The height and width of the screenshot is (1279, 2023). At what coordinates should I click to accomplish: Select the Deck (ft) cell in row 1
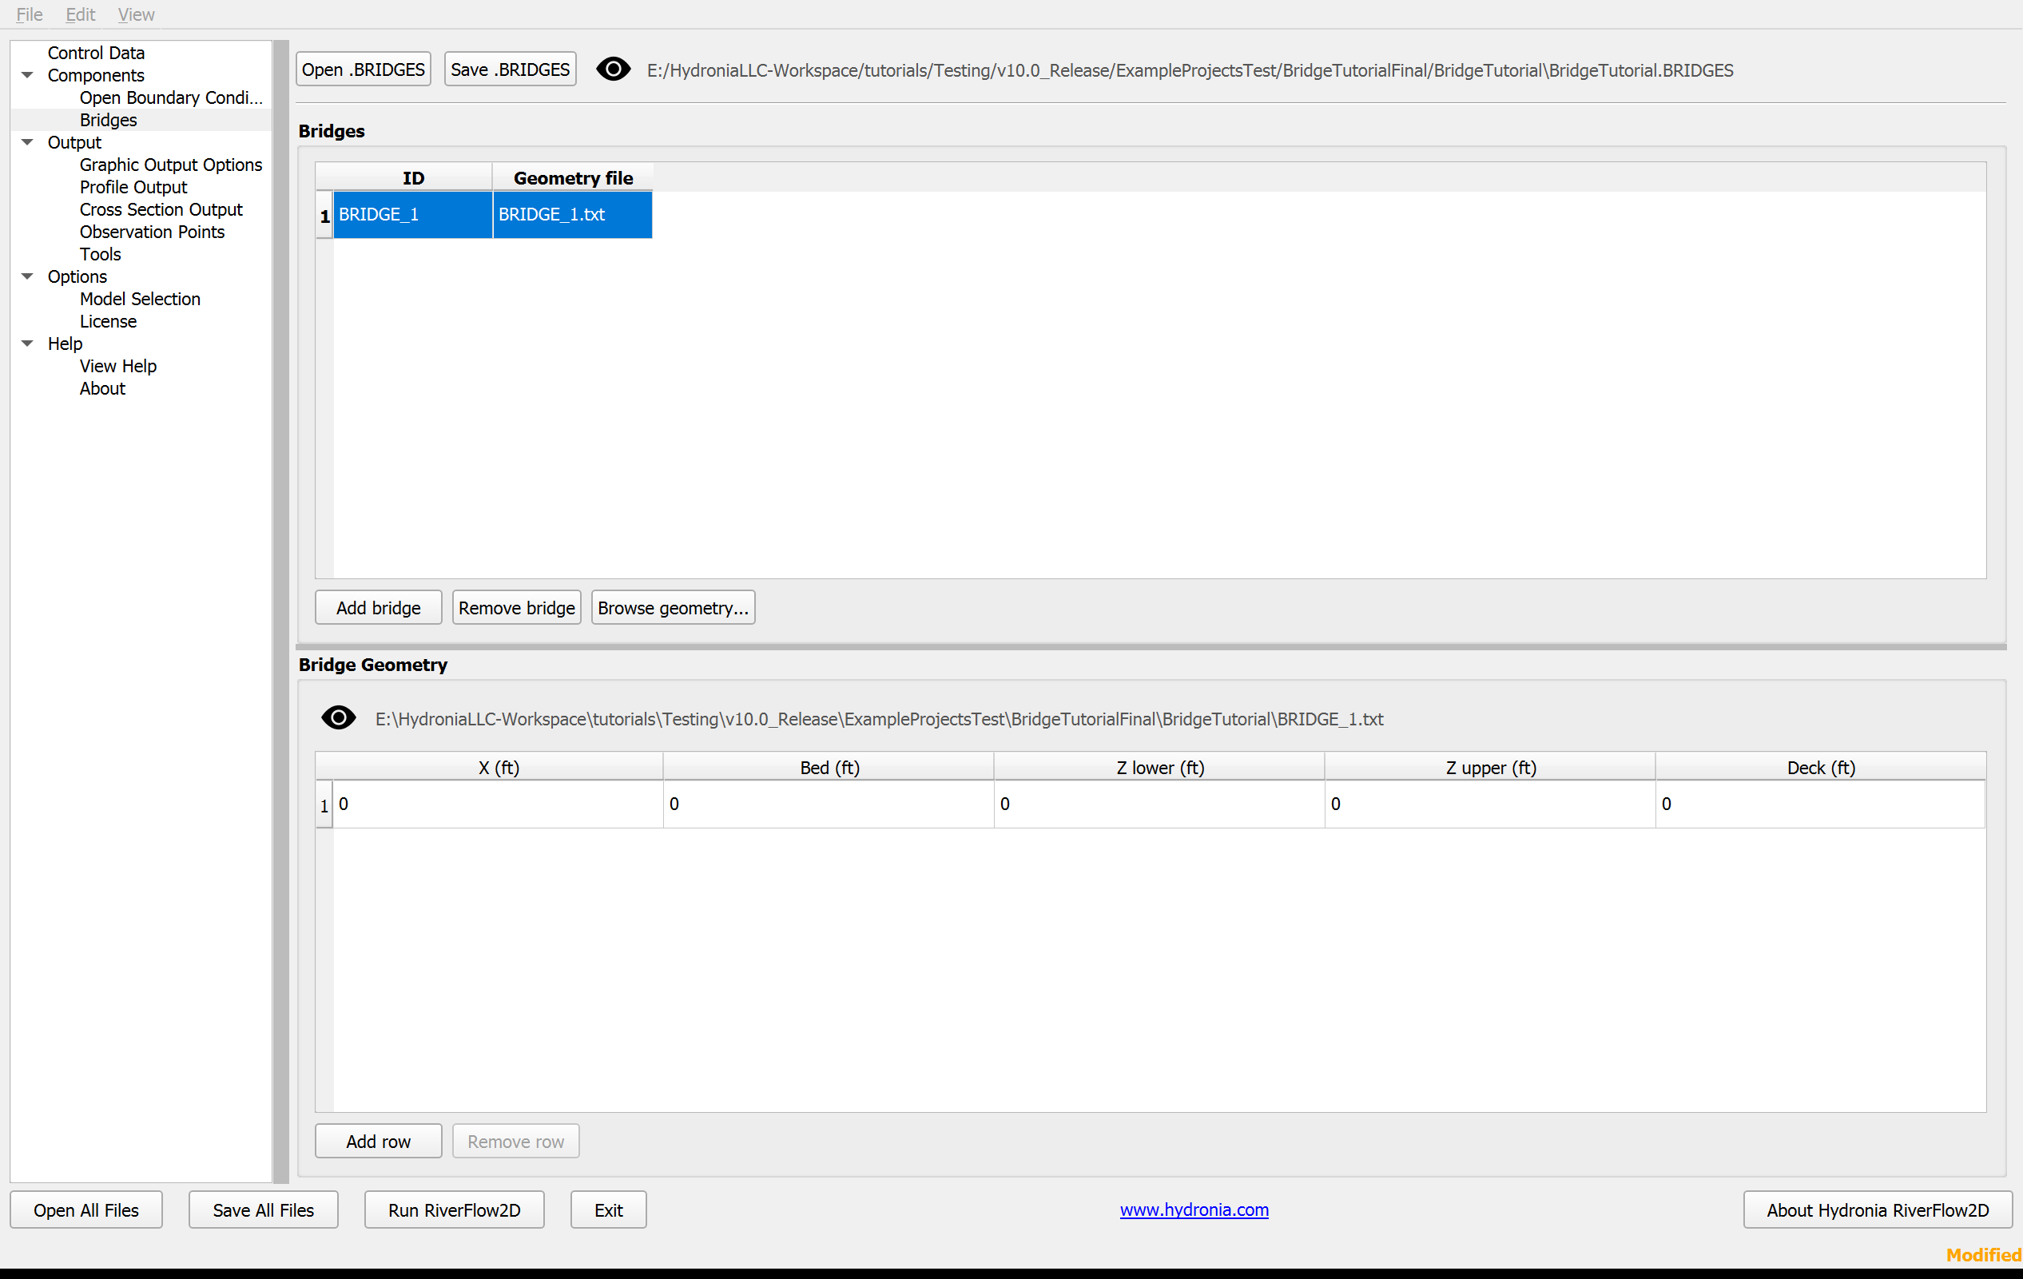coord(1821,804)
